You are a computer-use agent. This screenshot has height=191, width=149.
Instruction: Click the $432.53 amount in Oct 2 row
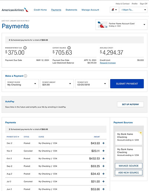[95, 158]
